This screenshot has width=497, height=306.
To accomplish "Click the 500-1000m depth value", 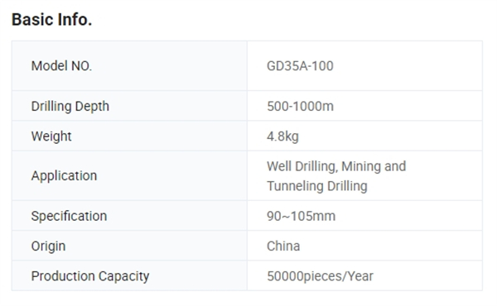I will coord(300,107).
